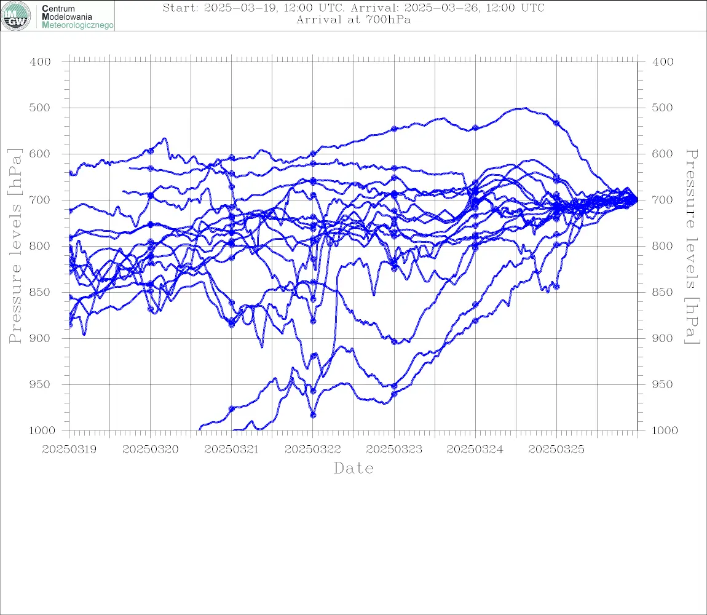Click the left axis 950 label
The image size is (707, 615).
[x=40, y=384]
